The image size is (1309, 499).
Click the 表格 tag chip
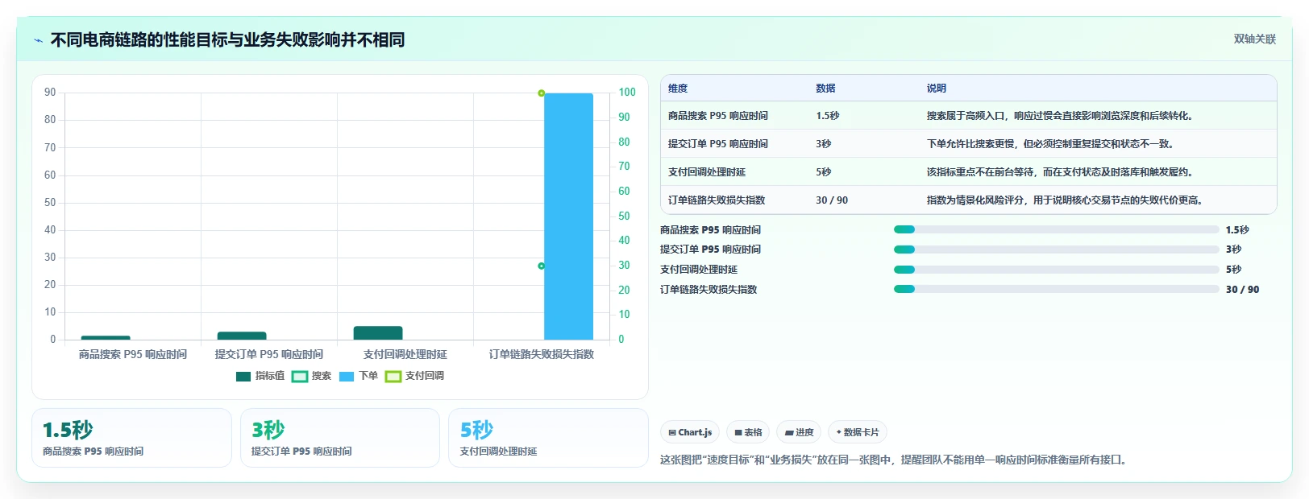[x=748, y=432]
